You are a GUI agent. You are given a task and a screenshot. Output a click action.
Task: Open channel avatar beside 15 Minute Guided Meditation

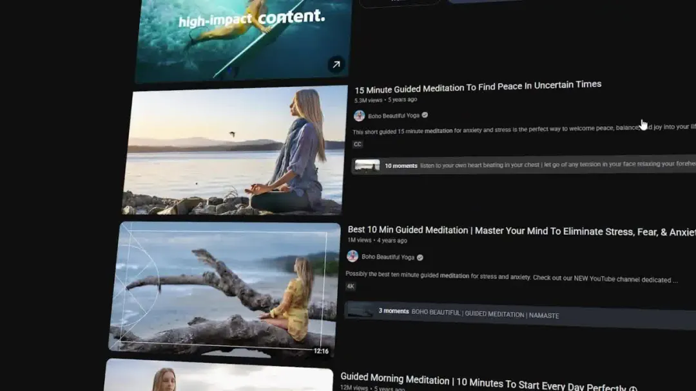coord(359,116)
